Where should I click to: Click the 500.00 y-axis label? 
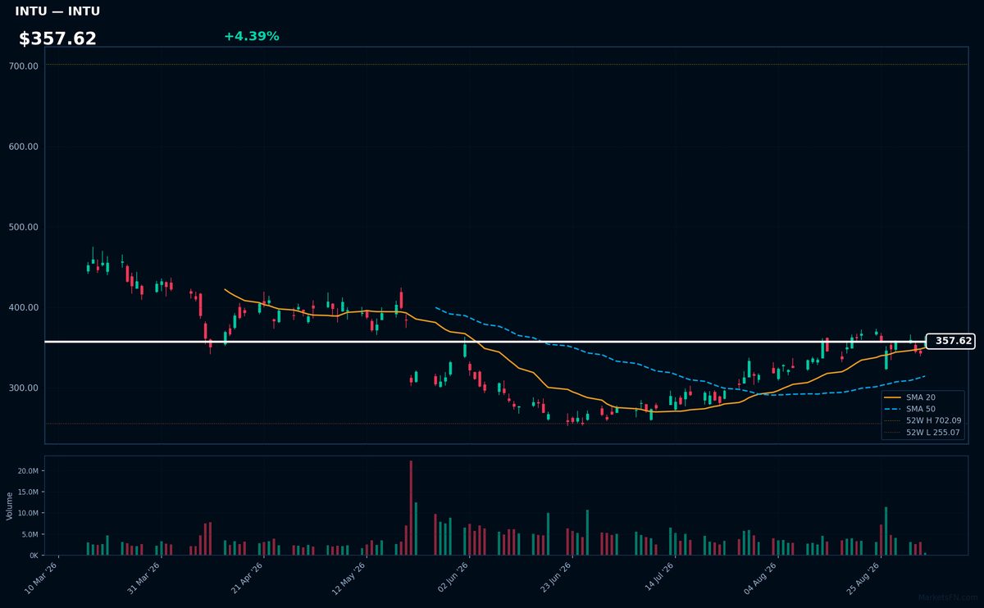point(23,227)
